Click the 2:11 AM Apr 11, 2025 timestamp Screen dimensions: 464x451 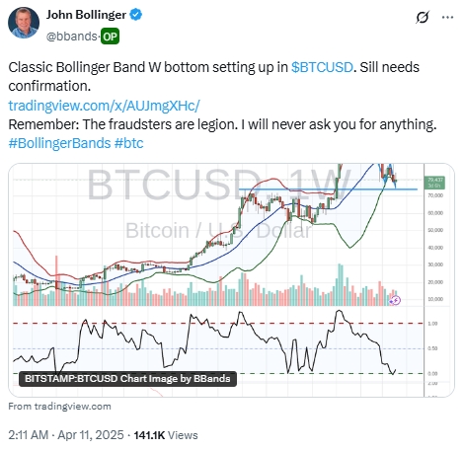click(66, 435)
